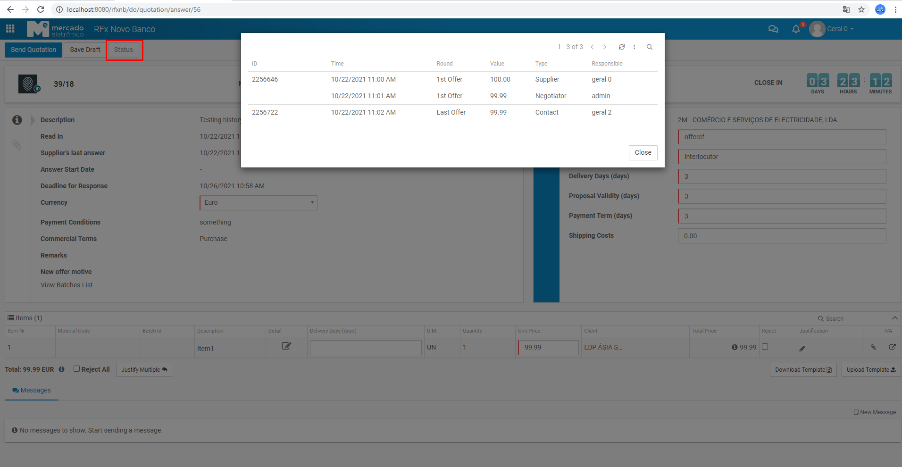Collapse the Items panel with the chevron
The image size is (902, 467).
coord(894,317)
